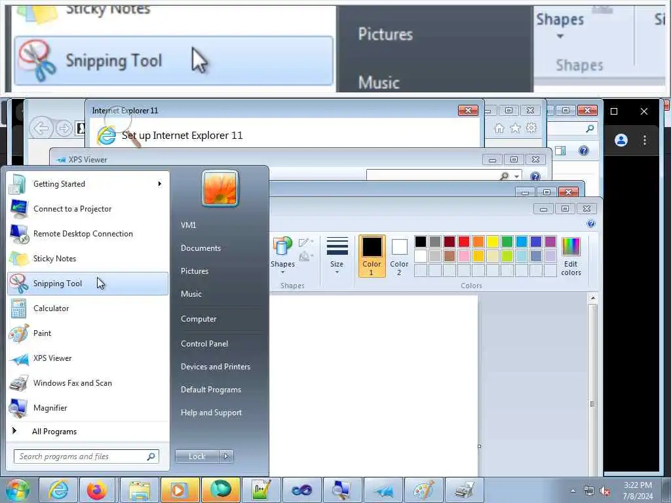Image resolution: width=671 pixels, height=503 pixels.
Task: Click the blue infinity-logo taskbar icon
Action: 301,490
